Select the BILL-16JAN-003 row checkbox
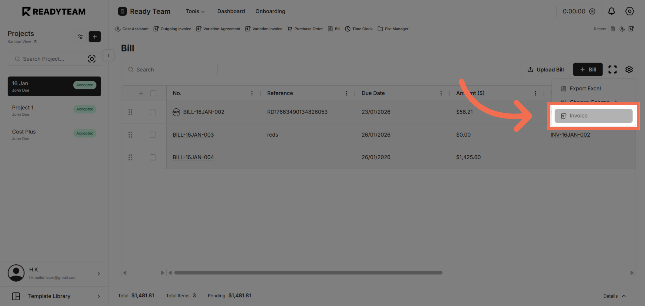This screenshot has width=645, height=306. point(153,135)
